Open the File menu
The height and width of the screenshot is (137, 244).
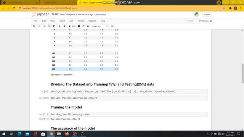35,21
